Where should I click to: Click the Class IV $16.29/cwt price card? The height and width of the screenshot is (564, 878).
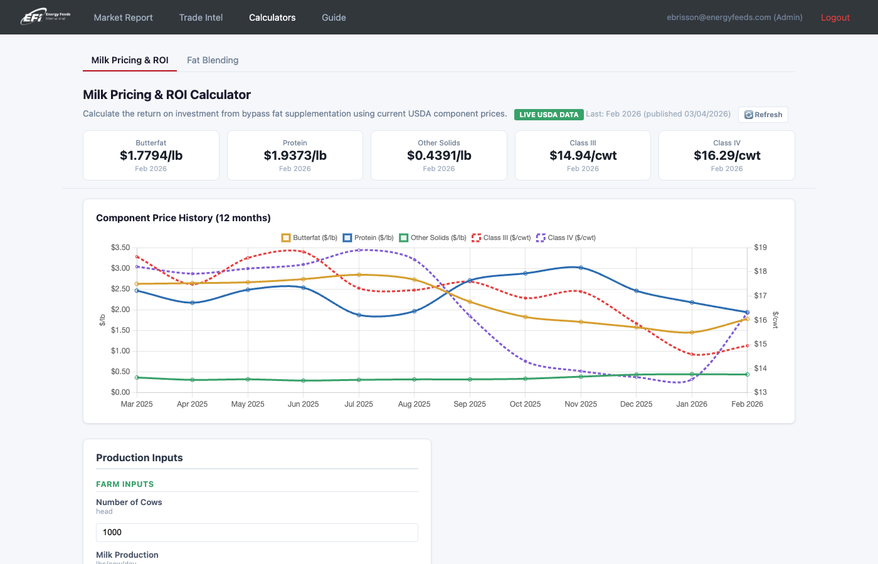pyautogui.click(x=726, y=155)
